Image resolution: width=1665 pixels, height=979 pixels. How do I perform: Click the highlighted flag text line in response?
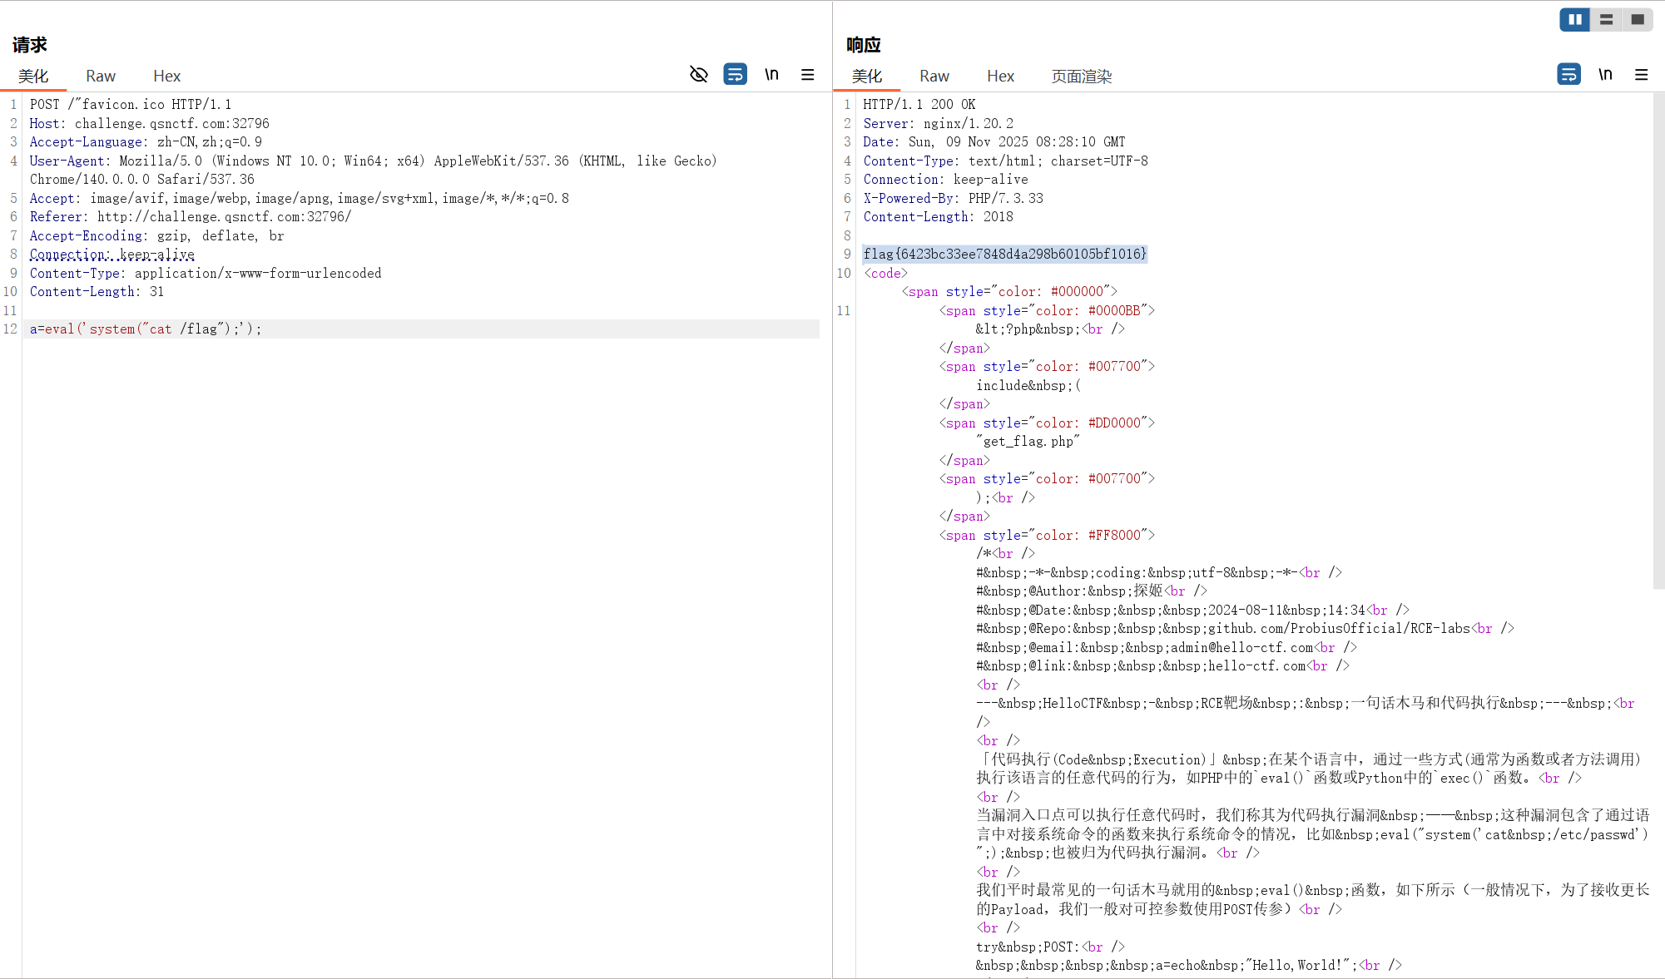click(x=1004, y=254)
